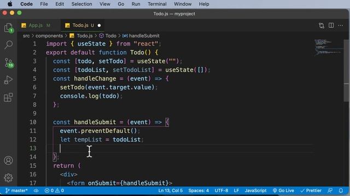The height and width of the screenshot is (196, 350).
Task: Open the Selection menu
Action: click(81, 4)
